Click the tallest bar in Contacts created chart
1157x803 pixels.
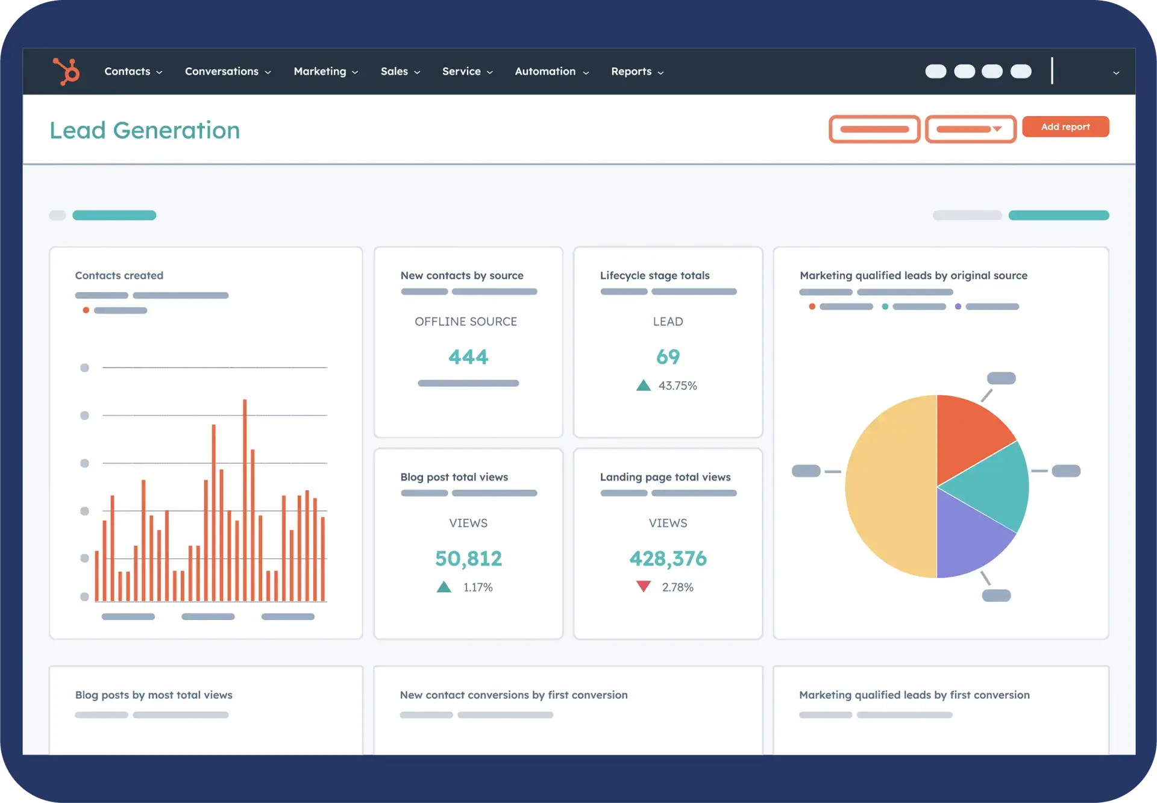(245, 500)
